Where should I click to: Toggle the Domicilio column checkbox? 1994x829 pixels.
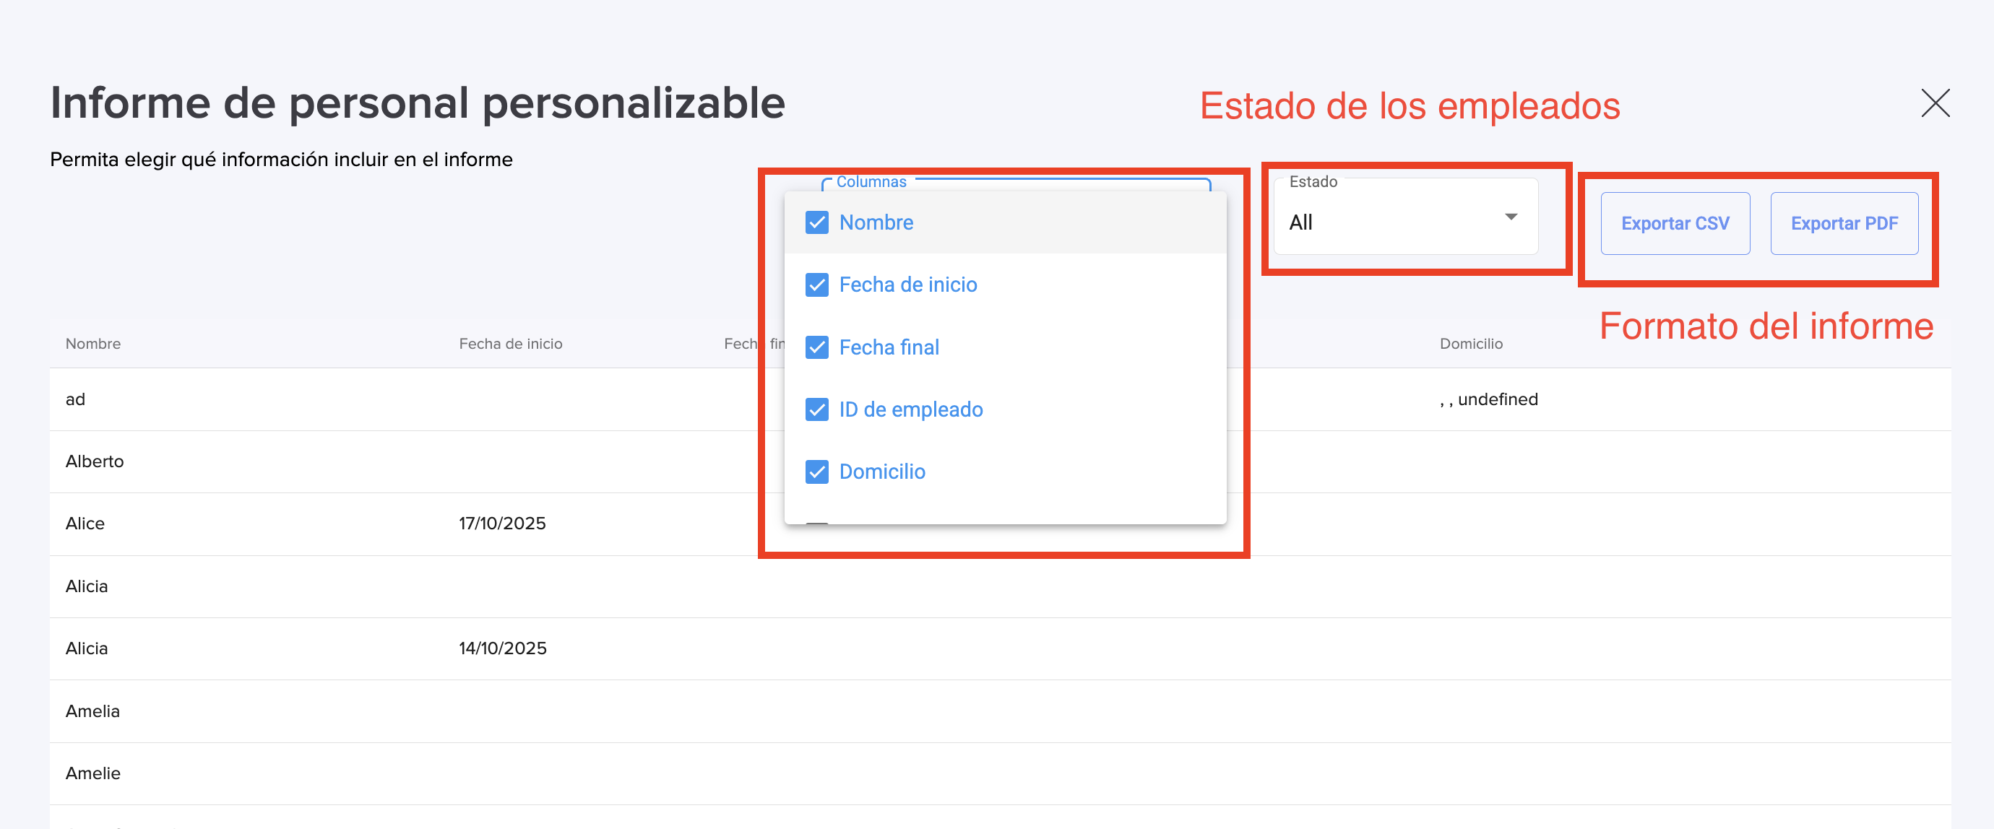[816, 472]
